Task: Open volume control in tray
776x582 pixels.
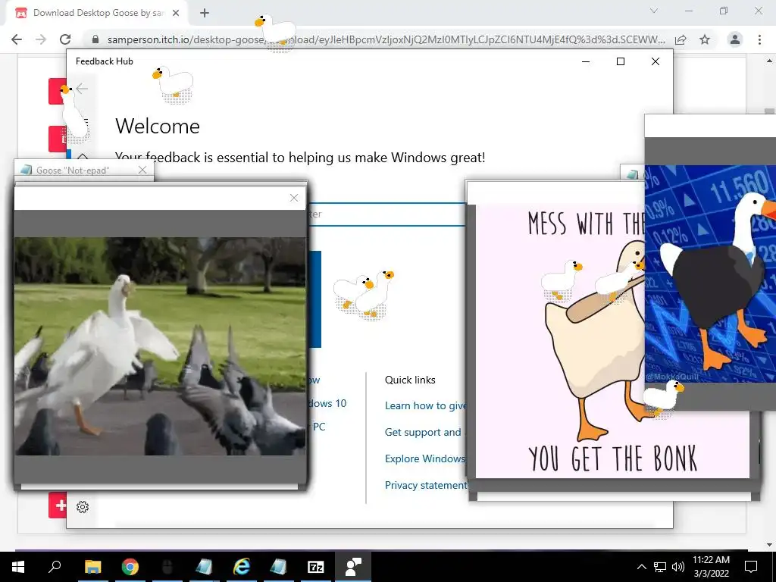Action: pyautogui.click(x=678, y=567)
